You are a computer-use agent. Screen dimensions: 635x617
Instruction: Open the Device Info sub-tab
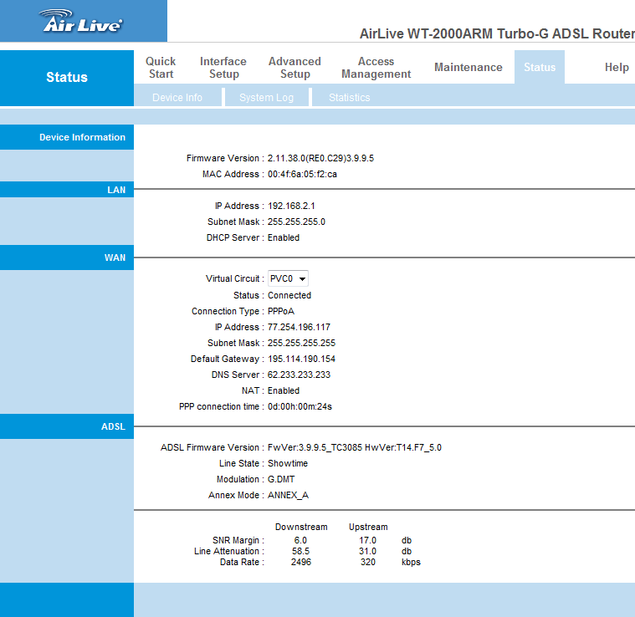coord(177,98)
